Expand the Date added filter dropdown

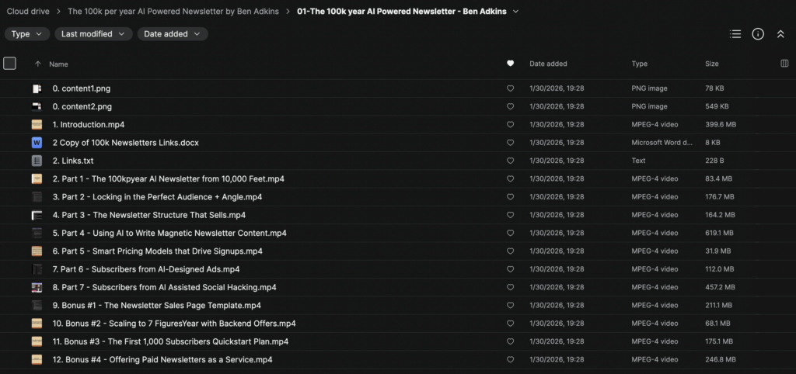(173, 34)
